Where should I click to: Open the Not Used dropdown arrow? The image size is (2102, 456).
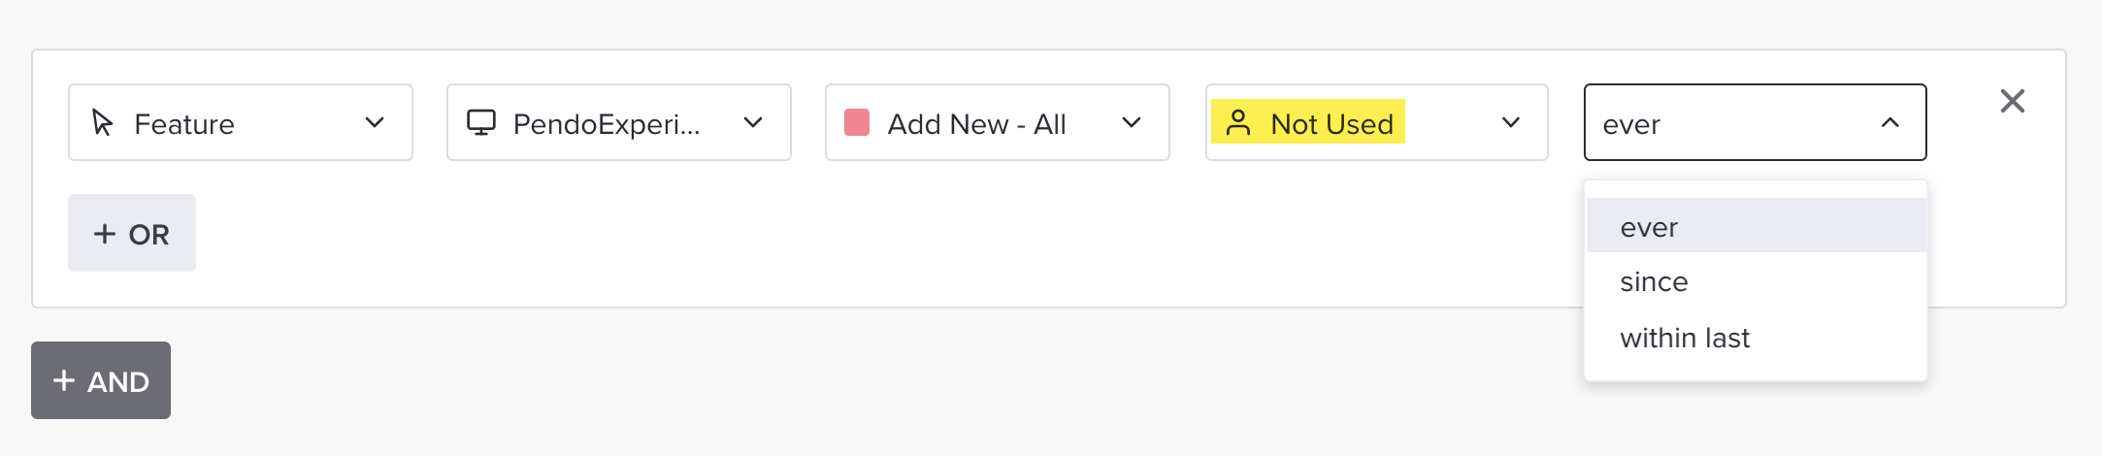click(1511, 122)
